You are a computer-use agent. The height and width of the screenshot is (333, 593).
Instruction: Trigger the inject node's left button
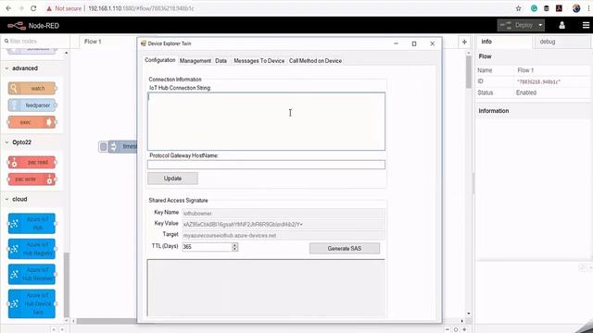point(103,146)
